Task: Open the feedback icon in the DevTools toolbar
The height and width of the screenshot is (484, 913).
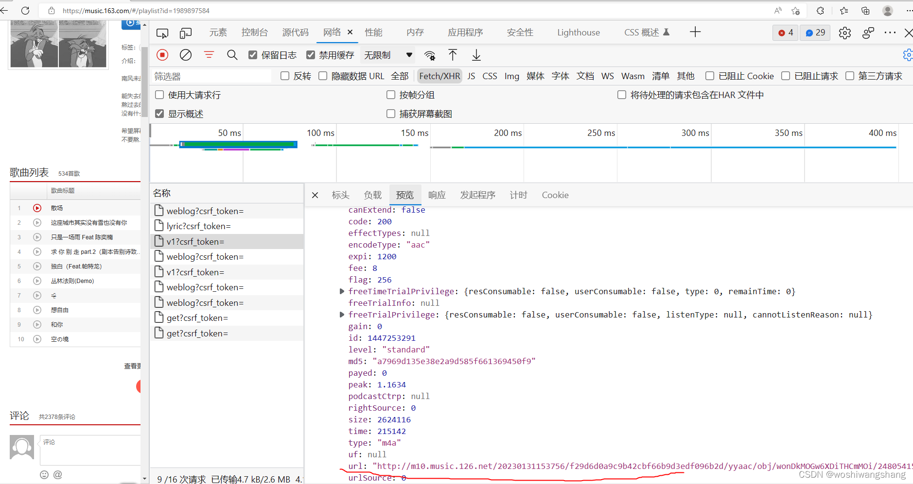Action: coord(868,33)
